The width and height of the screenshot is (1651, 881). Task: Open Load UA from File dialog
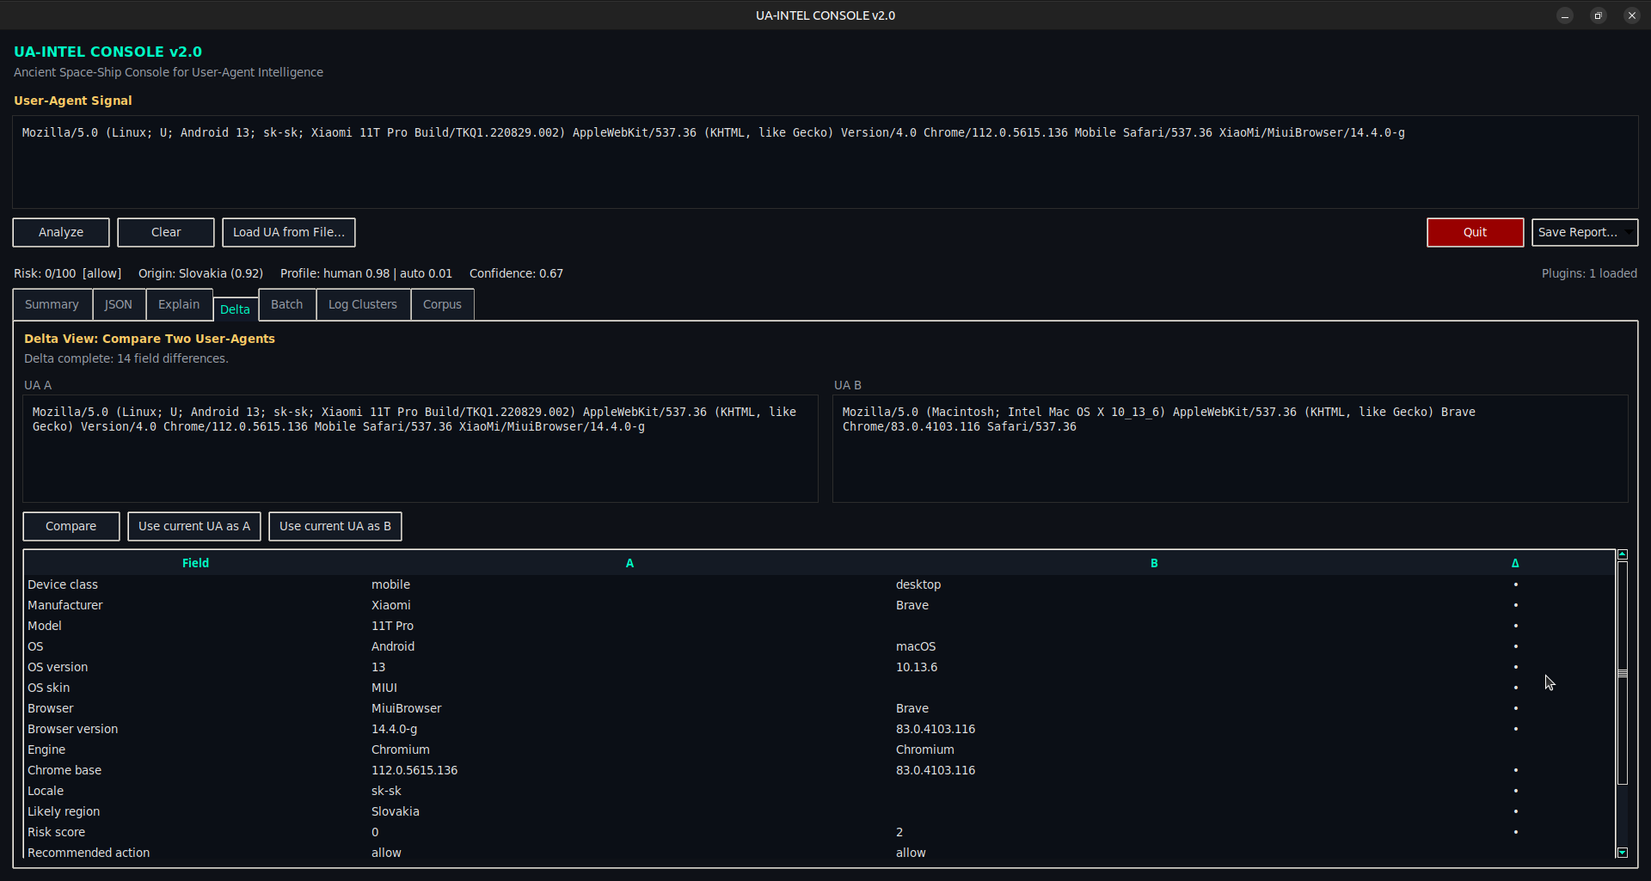(288, 232)
